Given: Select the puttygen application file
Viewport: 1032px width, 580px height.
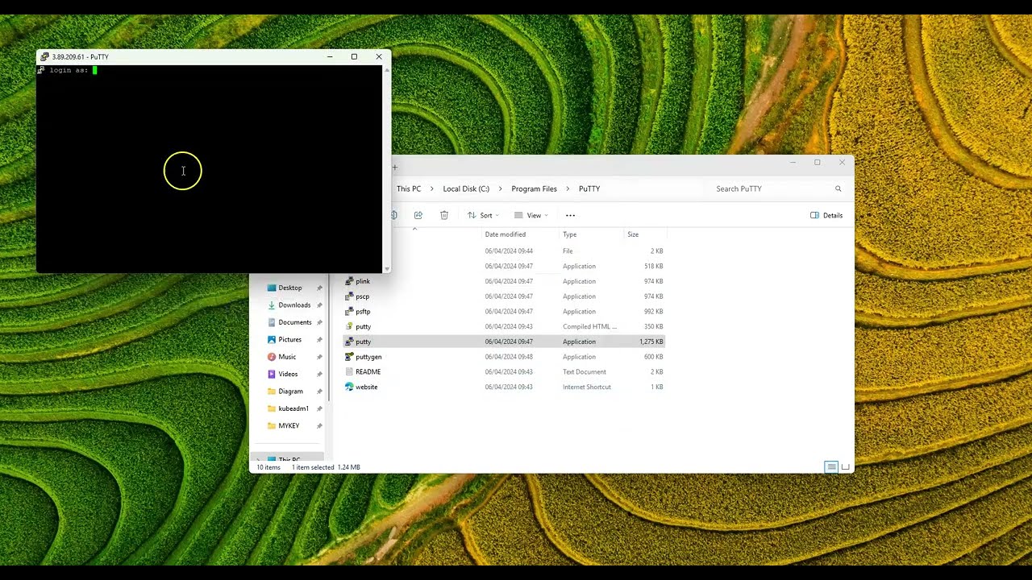Looking at the screenshot, I should 368,357.
